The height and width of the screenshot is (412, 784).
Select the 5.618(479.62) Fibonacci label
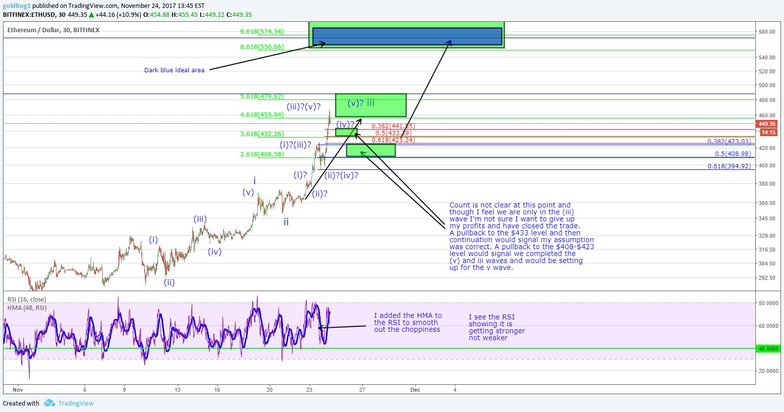(262, 97)
